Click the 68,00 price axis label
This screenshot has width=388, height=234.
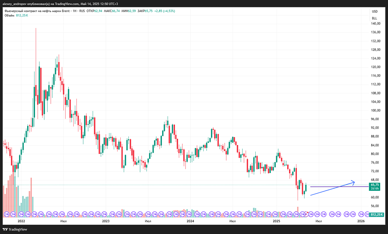tap(375, 180)
